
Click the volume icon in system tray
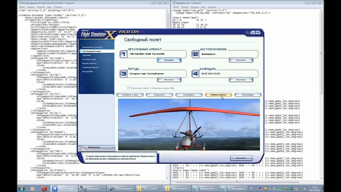click(304, 189)
